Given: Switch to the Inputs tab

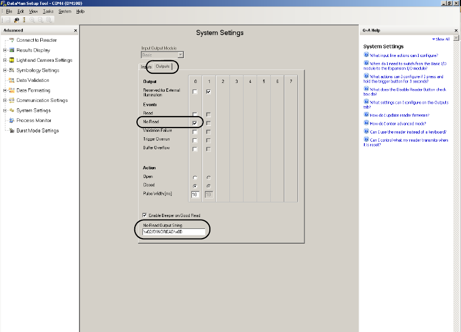Looking at the screenshot, I should coord(146,67).
